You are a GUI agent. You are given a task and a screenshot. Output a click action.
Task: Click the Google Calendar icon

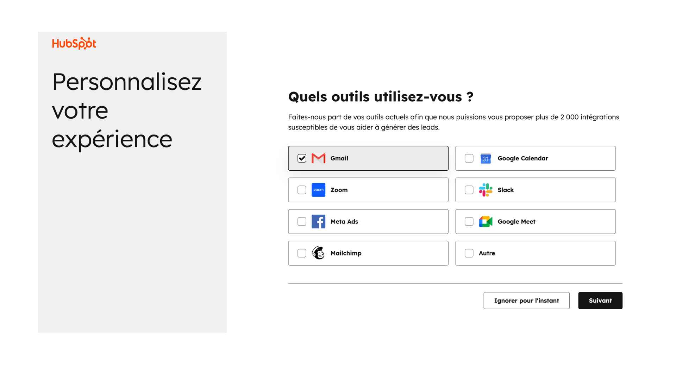point(486,158)
